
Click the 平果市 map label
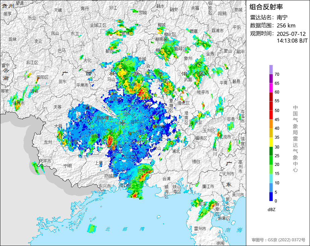click(x=83, y=85)
